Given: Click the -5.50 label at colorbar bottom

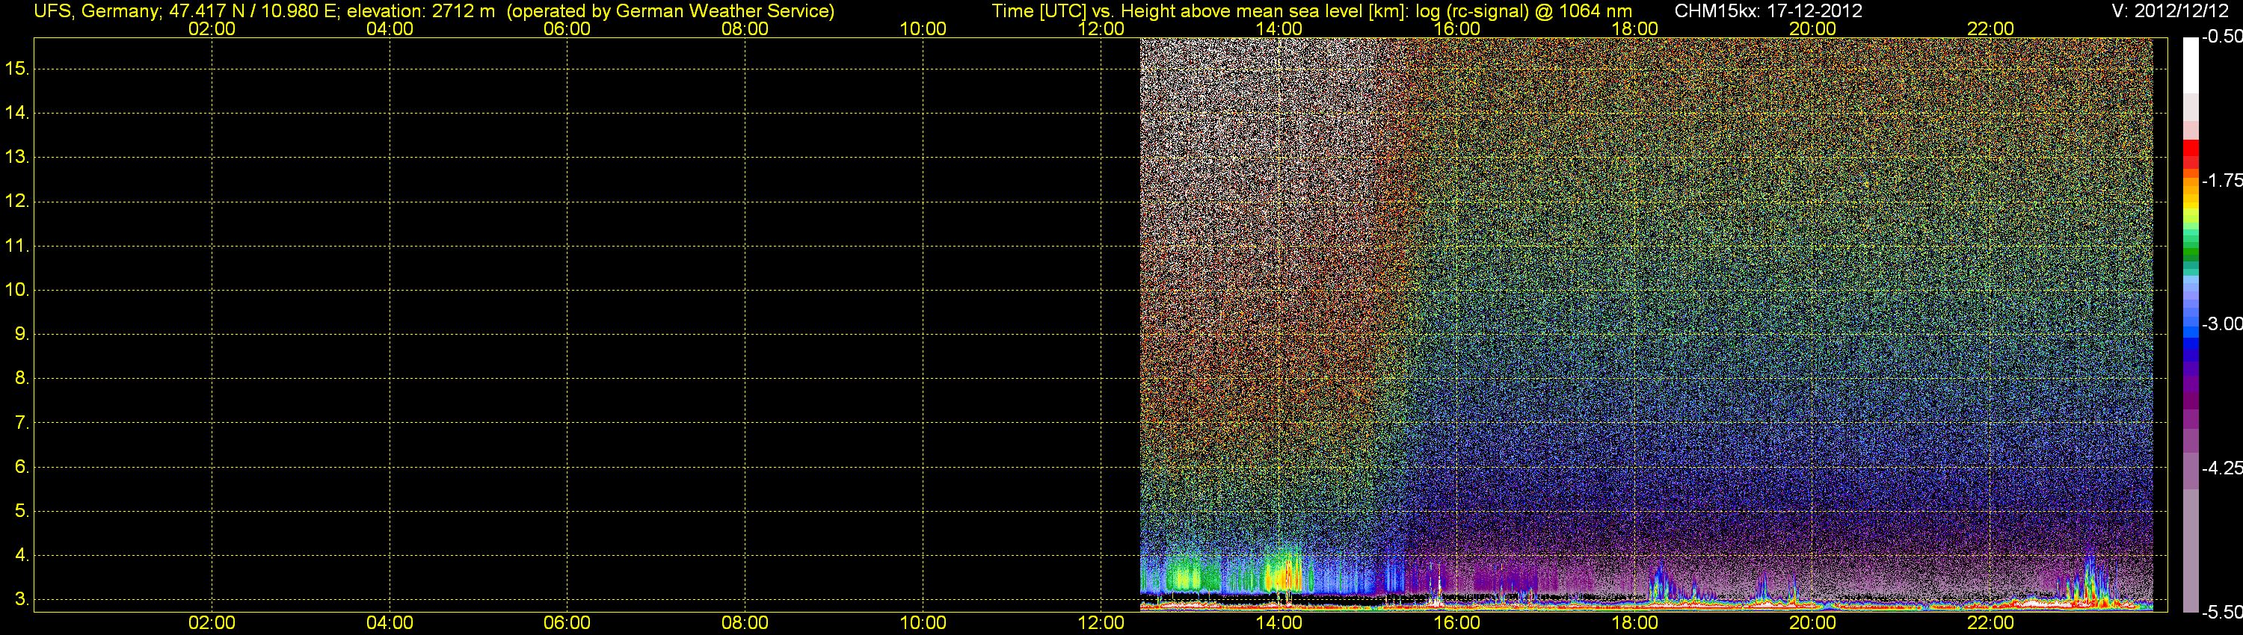Looking at the screenshot, I should [x=2221, y=612].
